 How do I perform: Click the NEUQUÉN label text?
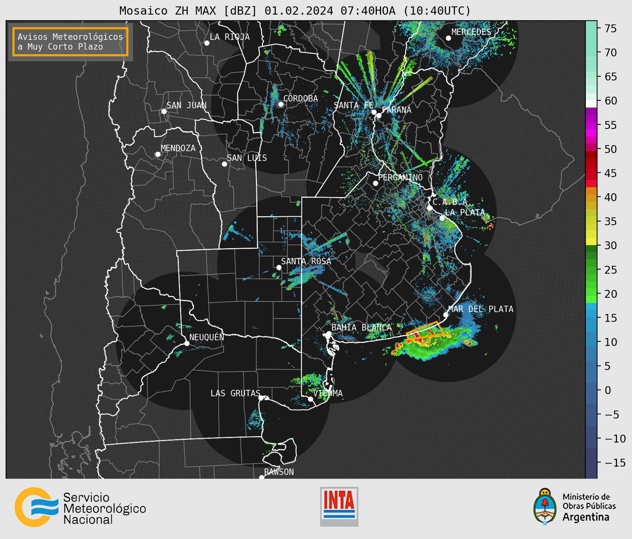coord(207,337)
